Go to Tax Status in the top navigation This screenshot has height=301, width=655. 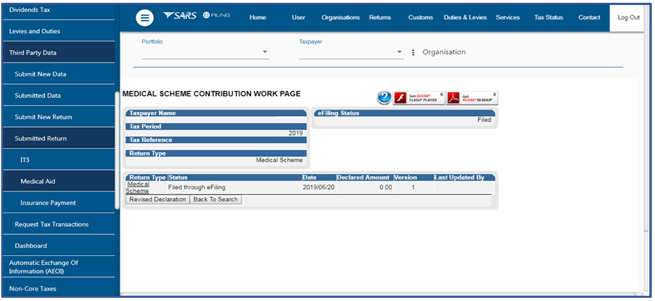[548, 17]
